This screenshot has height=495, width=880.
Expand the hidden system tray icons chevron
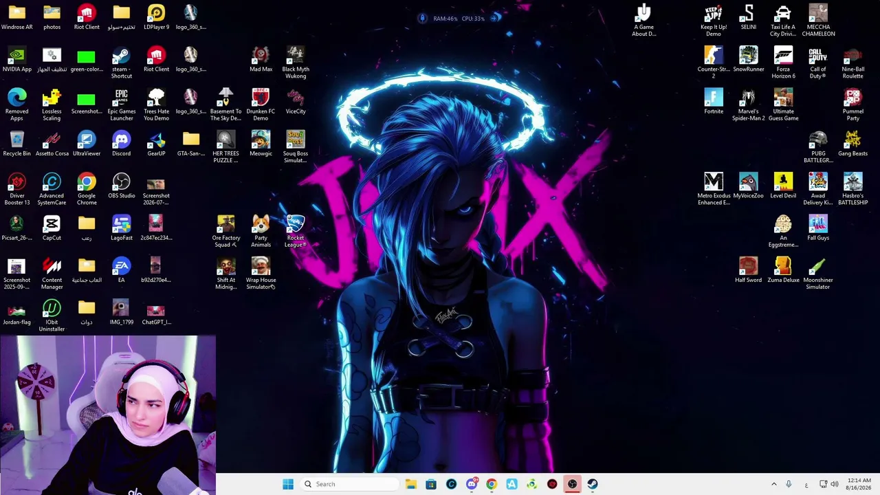click(x=774, y=484)
